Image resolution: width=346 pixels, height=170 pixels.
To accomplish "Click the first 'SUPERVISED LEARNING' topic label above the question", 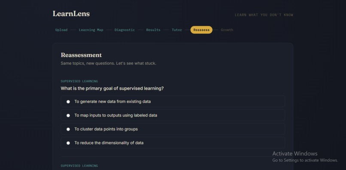I will pos(79,81).
